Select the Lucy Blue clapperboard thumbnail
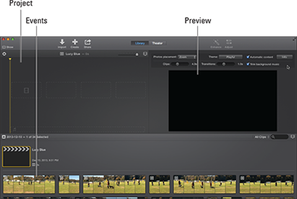Screen dimensions: 297x199 [x=16, y=157]
